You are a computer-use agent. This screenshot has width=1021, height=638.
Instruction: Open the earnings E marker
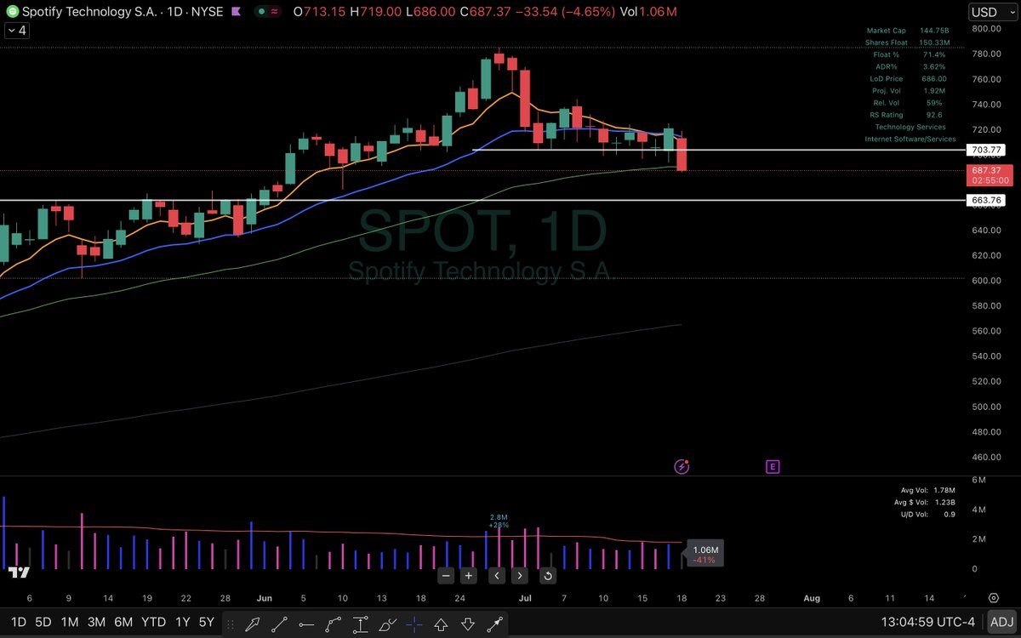pos(773,466)
